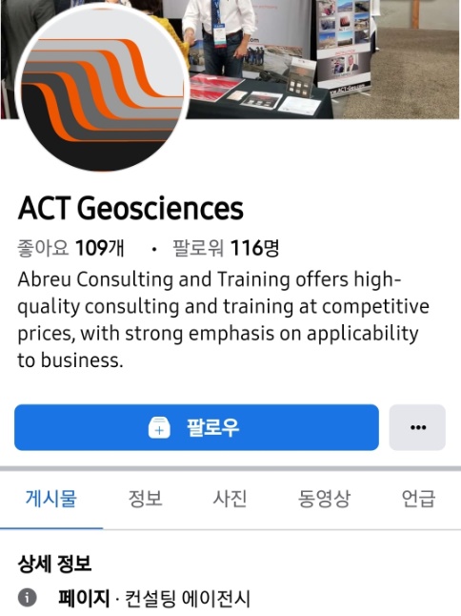
Task: Click the info circle icon under 상세 정보
Action: coord(27,598)
